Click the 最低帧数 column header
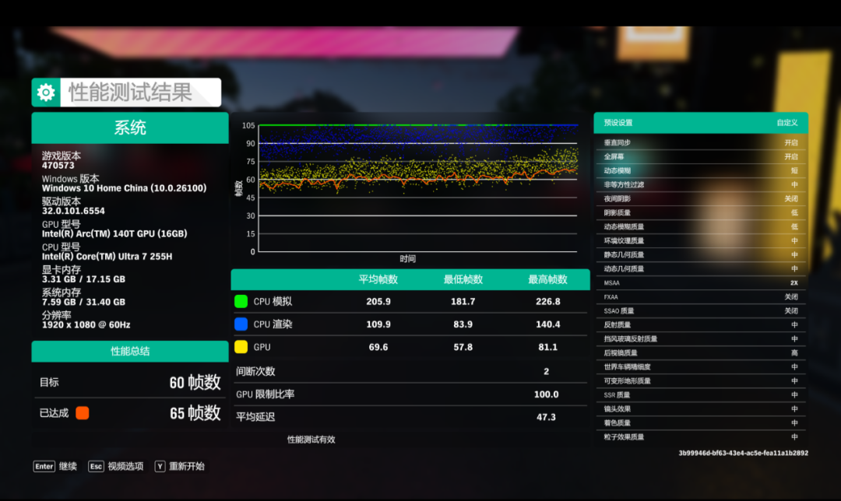841x501 pixels. point(463,279)
